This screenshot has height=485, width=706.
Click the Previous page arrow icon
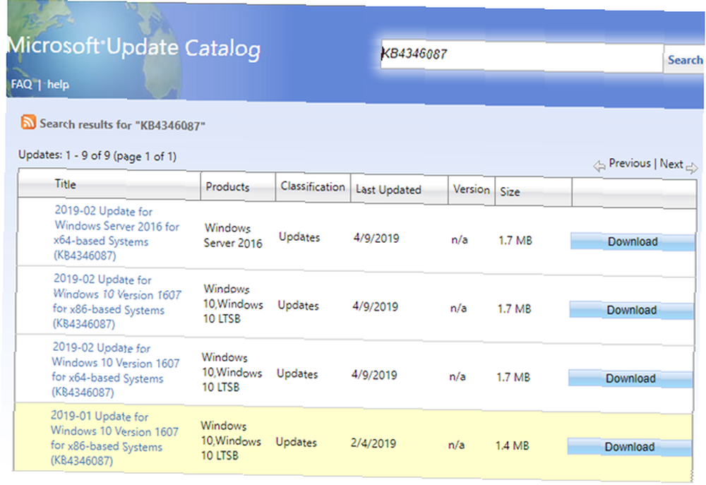(599, 166)
